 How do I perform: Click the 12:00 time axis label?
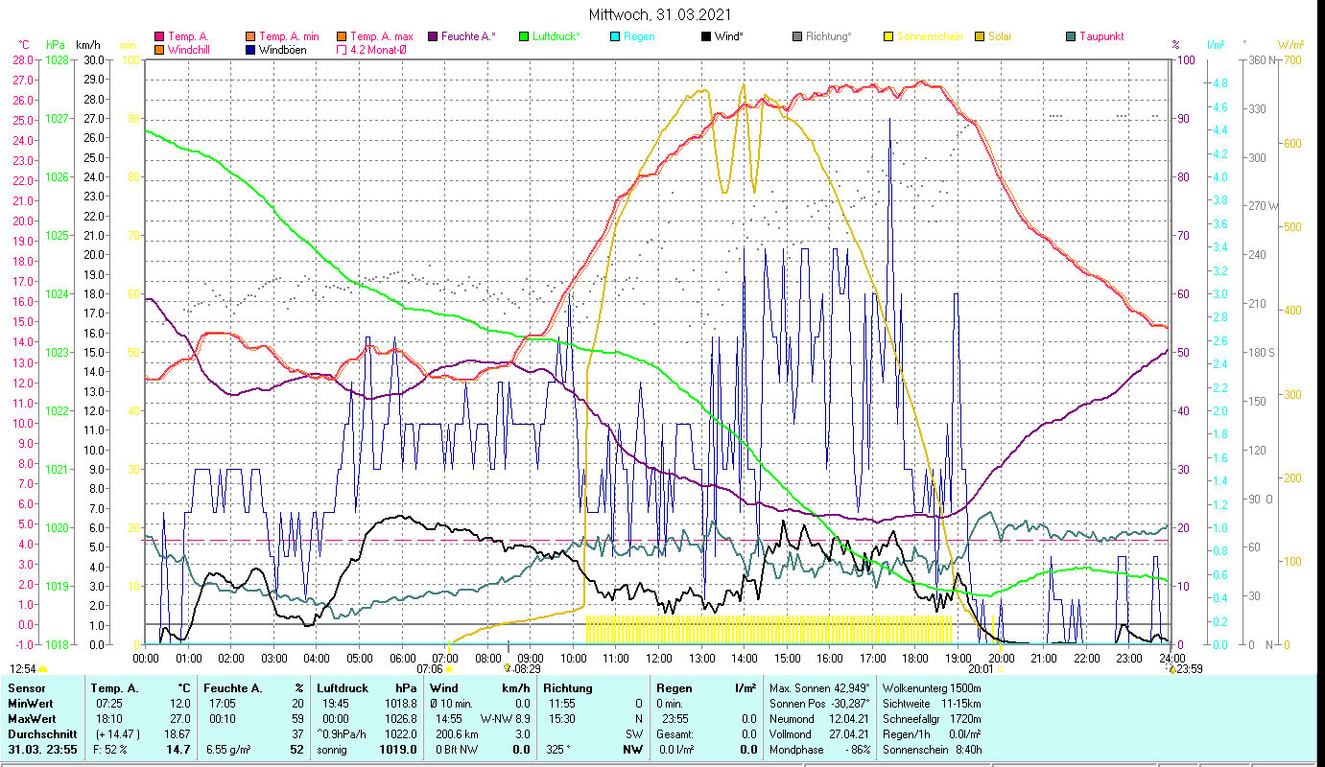(658, 659)
